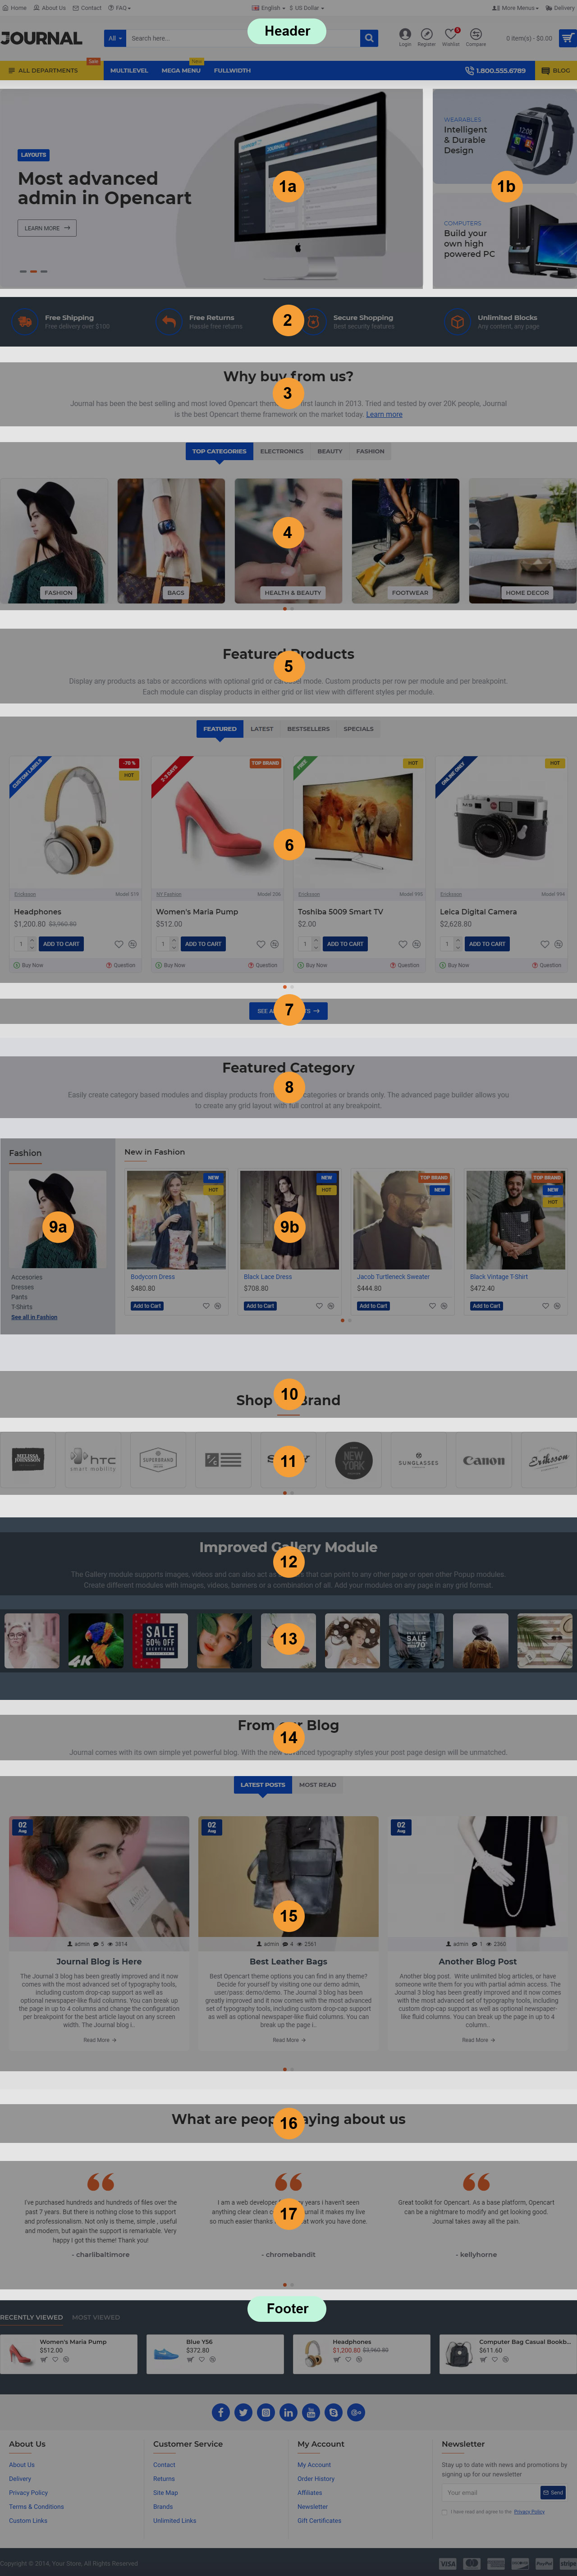577x2576 pixels.
Task: Tick the newsletter privacy policy checkbox
Action: 445,2511
